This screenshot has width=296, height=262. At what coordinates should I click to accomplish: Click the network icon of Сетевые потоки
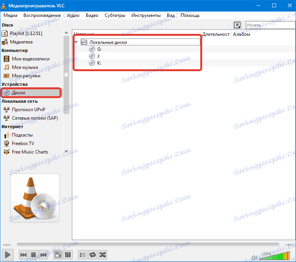pos(7,118)
